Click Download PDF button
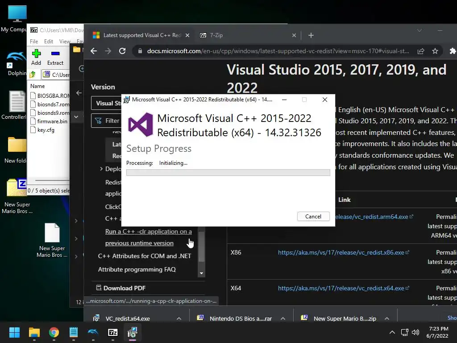This screenshot has height=343, width=457. (121, 288)
